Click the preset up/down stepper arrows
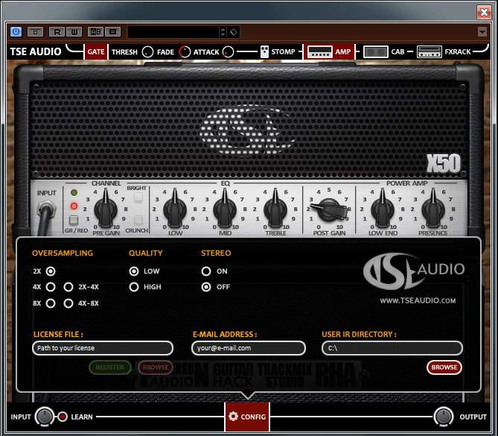Image resolution: width=498 pixels, height=436 pixels. pos(223,32)
